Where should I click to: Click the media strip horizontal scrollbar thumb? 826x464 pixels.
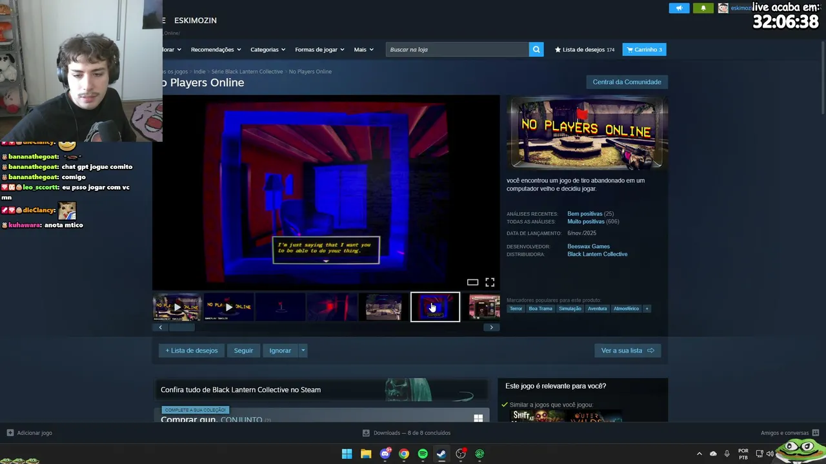point(181,327)
